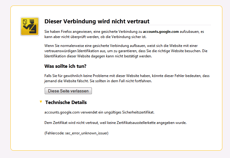
Task: Click the yellow security officer warning icon
Action: click(30, 26)
